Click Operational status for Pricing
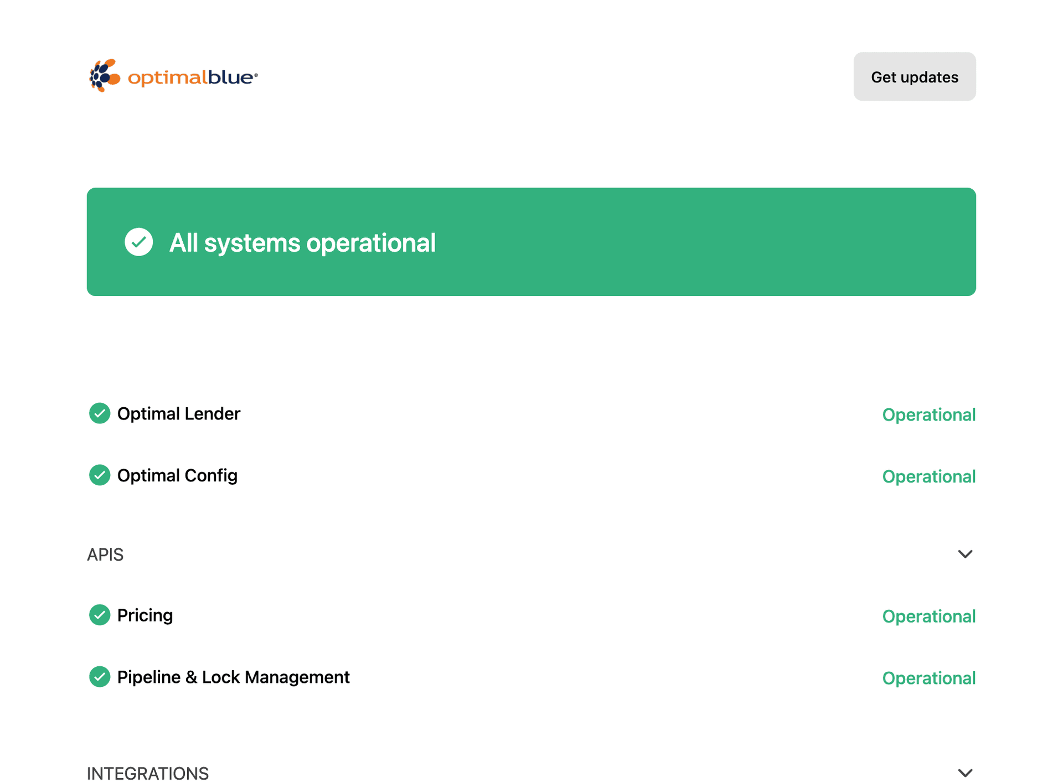The height and width of the screenshot is (783, 1063). click(928, 616)
